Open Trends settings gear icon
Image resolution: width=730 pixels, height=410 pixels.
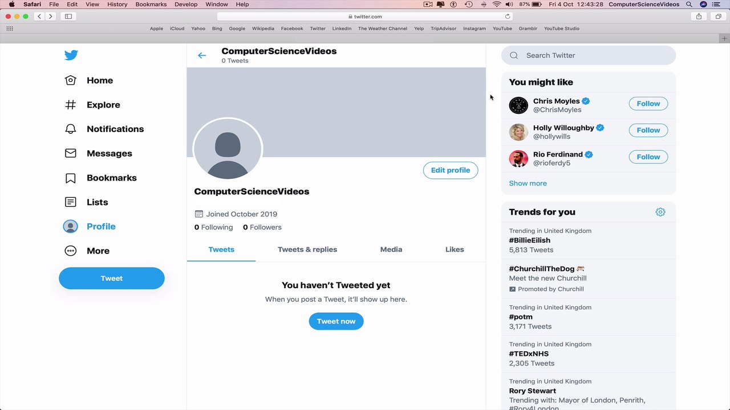(x=660, y=212)
